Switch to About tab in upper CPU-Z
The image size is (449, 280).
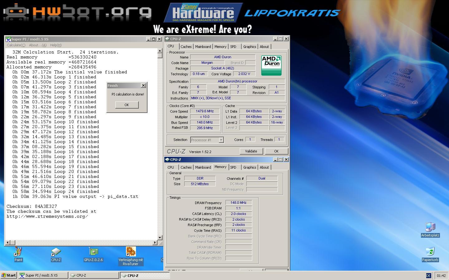coord(264,47)
